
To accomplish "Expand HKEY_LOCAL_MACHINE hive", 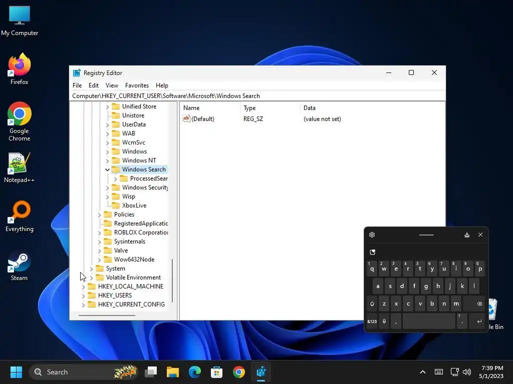I will coord(84,286).
